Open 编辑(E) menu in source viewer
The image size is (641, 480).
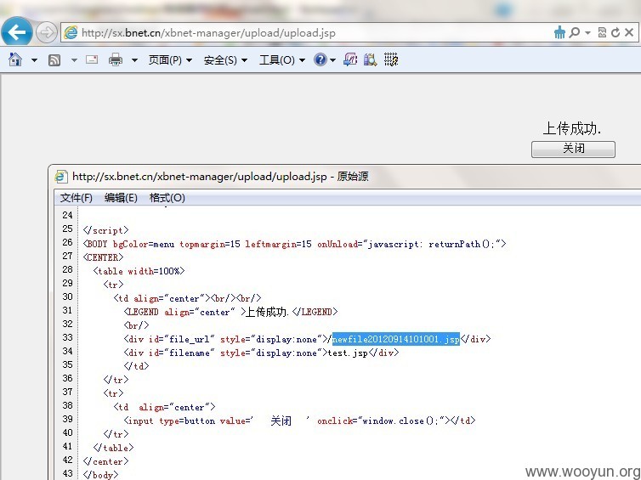click(x=121, y=198)
